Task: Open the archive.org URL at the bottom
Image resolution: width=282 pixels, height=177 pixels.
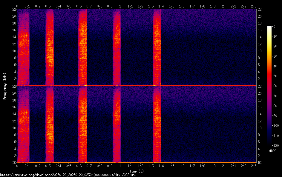Action: point(68,175)
